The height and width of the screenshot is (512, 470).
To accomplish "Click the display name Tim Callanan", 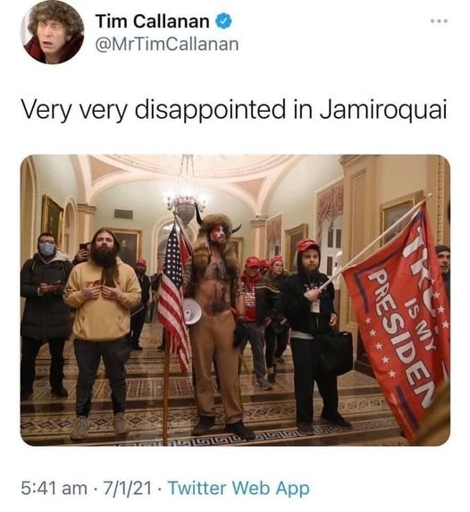I will 153,21.
